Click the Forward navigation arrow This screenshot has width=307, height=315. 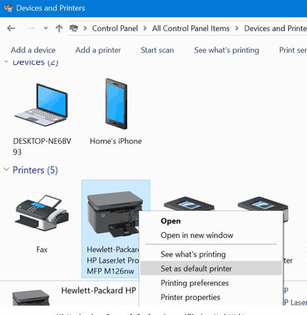point(31,28)
